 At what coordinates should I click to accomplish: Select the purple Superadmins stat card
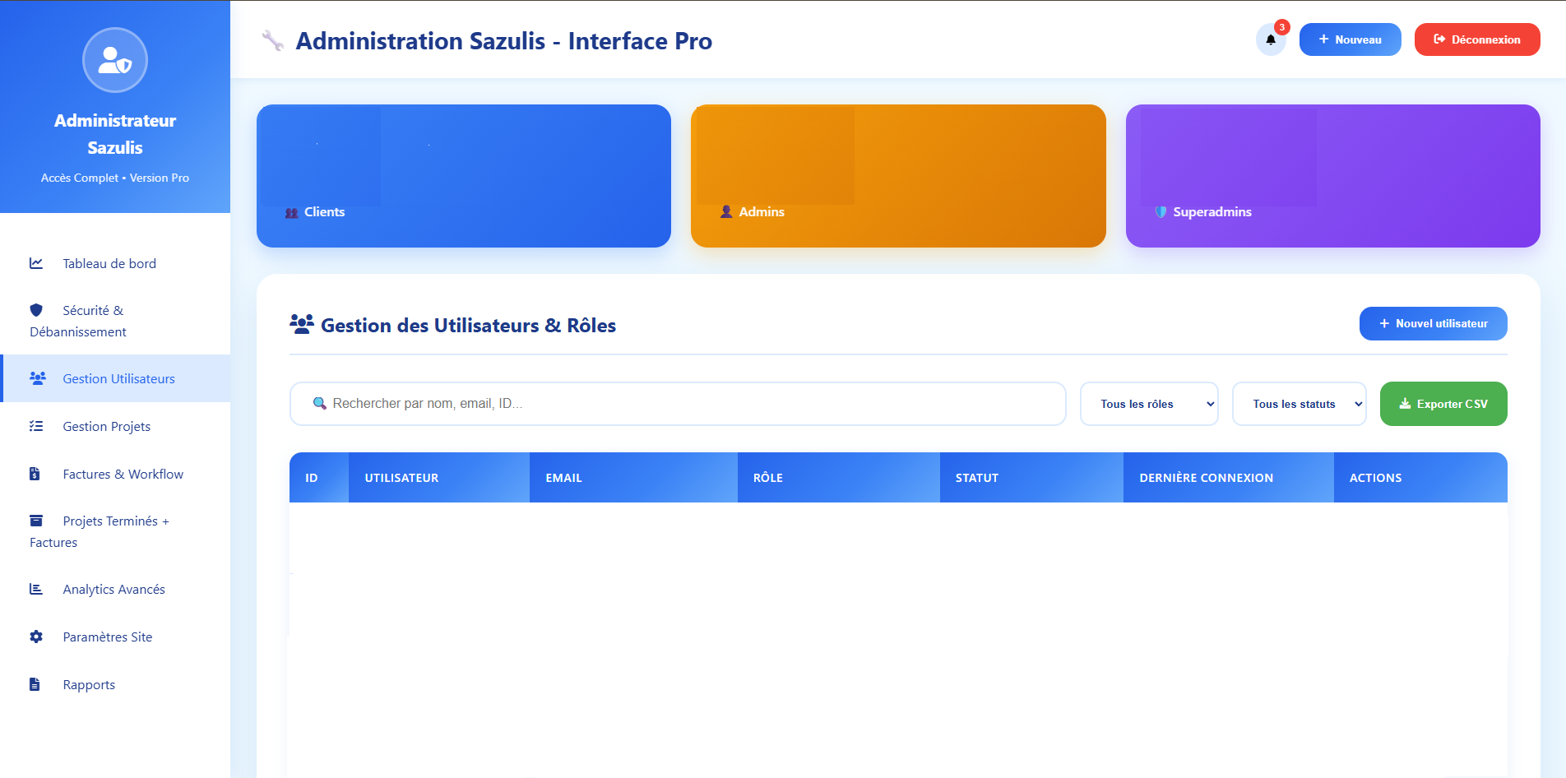pyautogui.click(x=1332, y=176)
